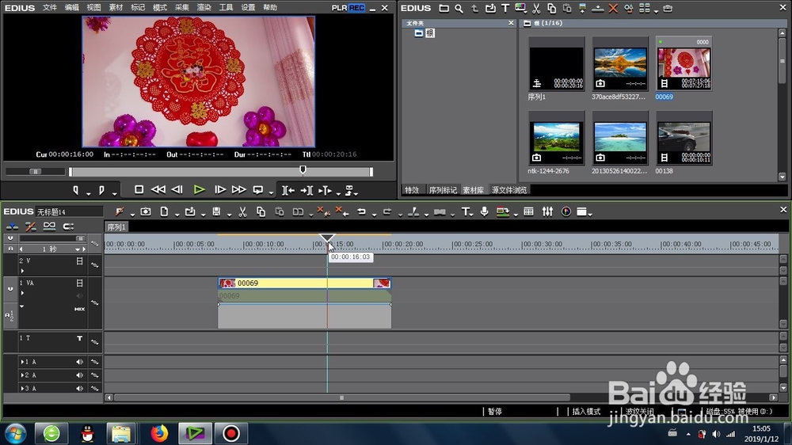The height and width of the screenshot is (445, 792).
Task: Click the add title T icon in bin
Action: 505,8
